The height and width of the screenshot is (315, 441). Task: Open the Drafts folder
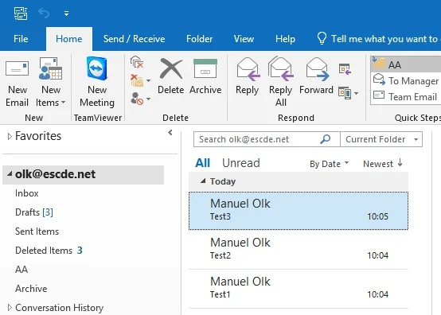pyautogui.click(x=34, y=212)
